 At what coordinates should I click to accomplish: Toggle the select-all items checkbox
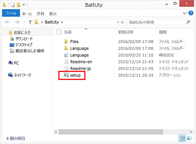[59, 32]
